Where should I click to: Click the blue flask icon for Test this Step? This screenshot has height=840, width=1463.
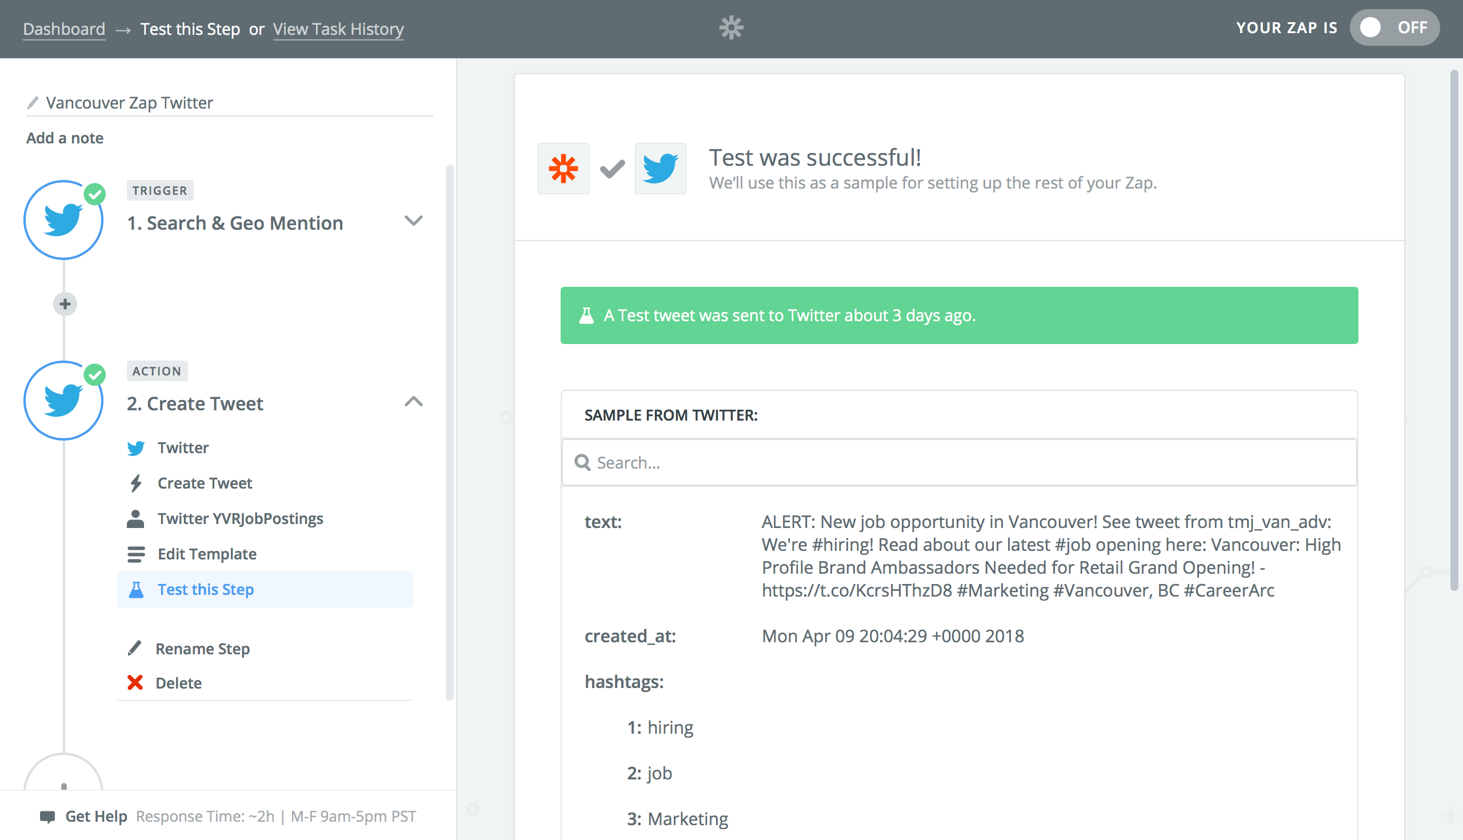(136, 589)
